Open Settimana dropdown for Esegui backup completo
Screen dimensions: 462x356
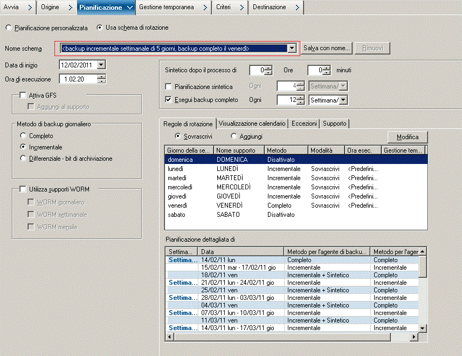pyautogui.click(x=343, y=100)
